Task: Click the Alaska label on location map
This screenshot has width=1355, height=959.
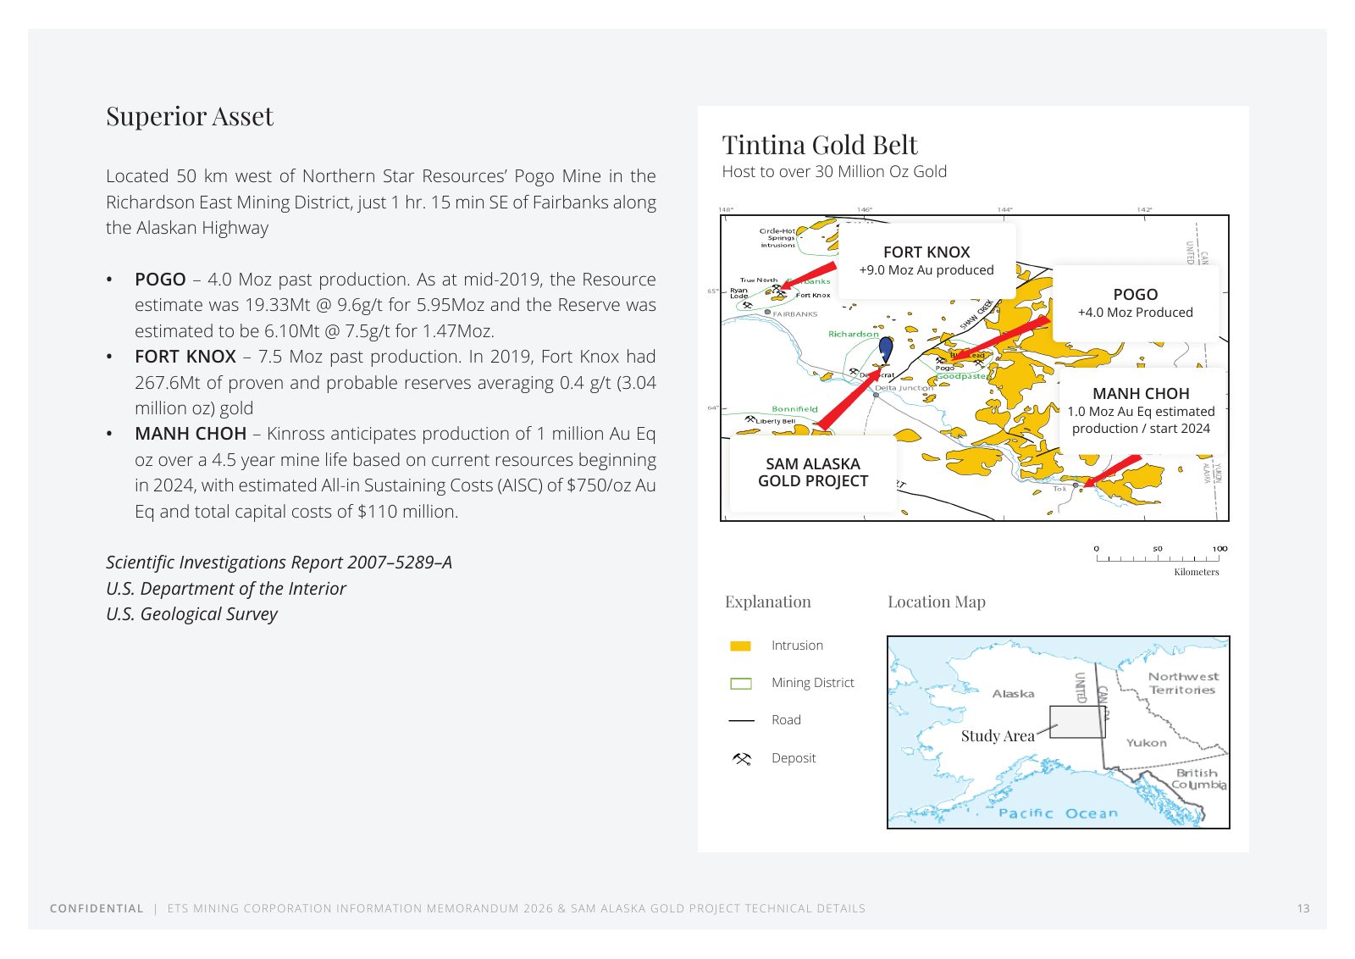Action: (x=1013, y=694)
